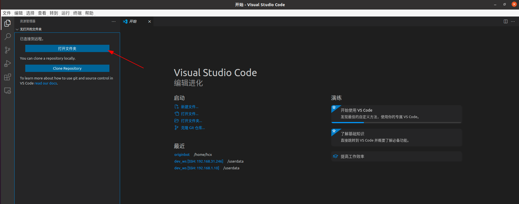Open recent dev_ws SSH 192.168.31.246
Screen dimensions: 519x204
click(199, 161)
